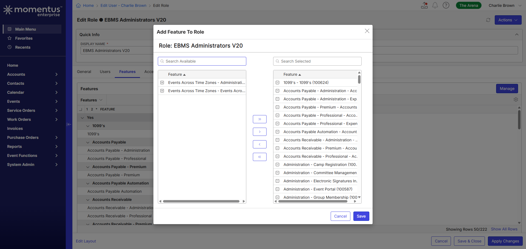Collapse the 1099's group row
The height and width of the screenshot is (249, 526).
click(88, 126)
